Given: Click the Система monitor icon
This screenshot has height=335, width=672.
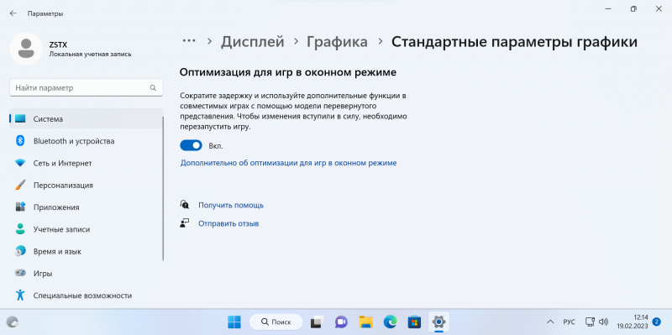Looking at the screenshot, I should pyautogui.click(x=20, y=118).
